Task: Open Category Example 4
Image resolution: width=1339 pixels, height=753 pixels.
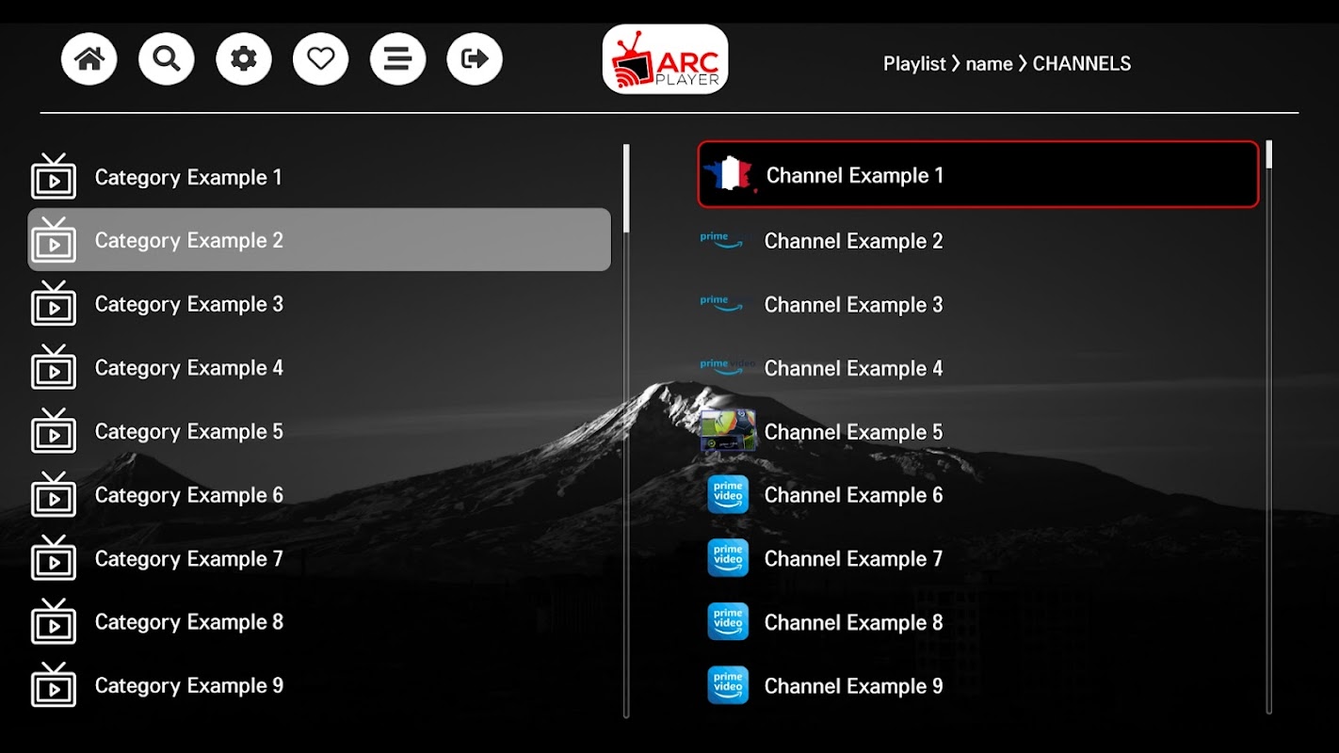Action: 319,367
